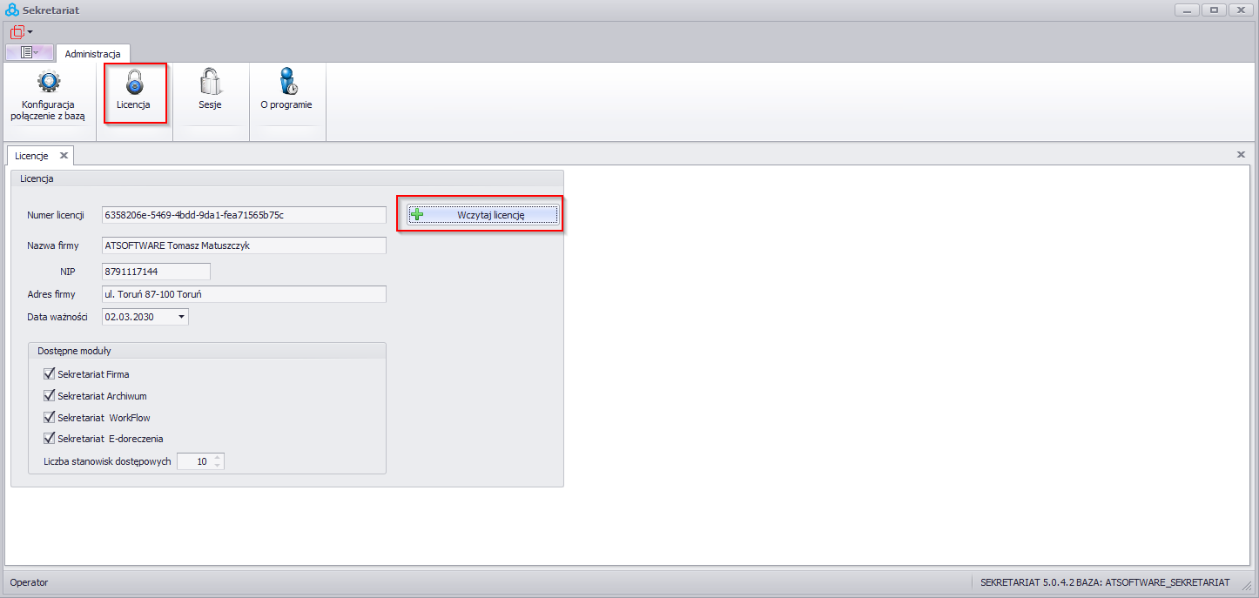Click the red overlapping-squares quick access icon
The width and height of the screenshot is (1259, 598).
(17, 32)
